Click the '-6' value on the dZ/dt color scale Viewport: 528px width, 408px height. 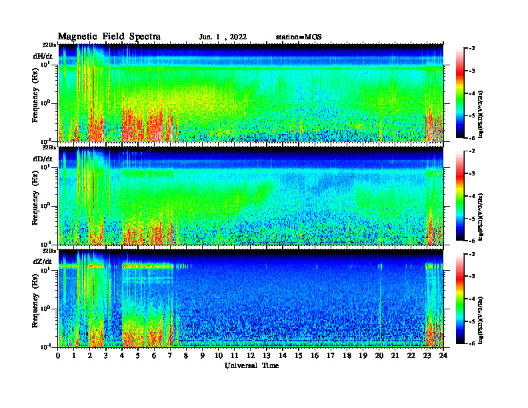pos(472,343)
